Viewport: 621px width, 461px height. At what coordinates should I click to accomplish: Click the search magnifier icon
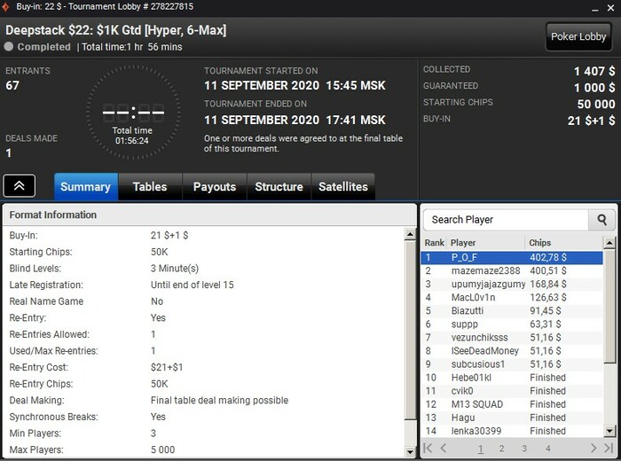[x=601, y=220]
